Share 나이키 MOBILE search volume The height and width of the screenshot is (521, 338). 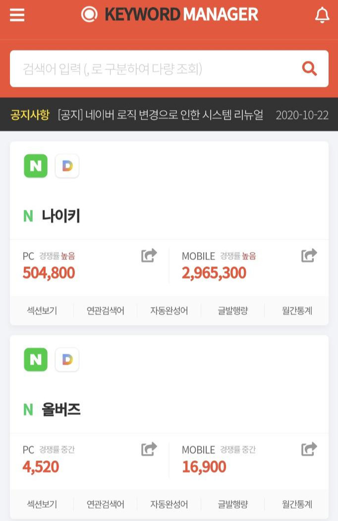click(x=309, y=256)
